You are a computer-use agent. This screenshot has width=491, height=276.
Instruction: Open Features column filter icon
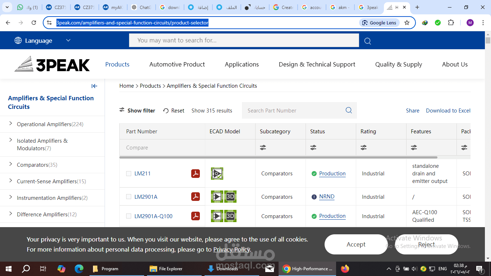tap(414, 147)
